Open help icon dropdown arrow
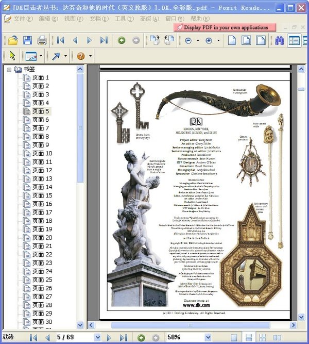This screenshot has height=344, width=309. point(90,56)
